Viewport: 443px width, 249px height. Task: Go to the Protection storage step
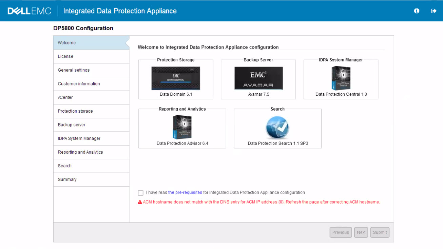click(75, 111)
